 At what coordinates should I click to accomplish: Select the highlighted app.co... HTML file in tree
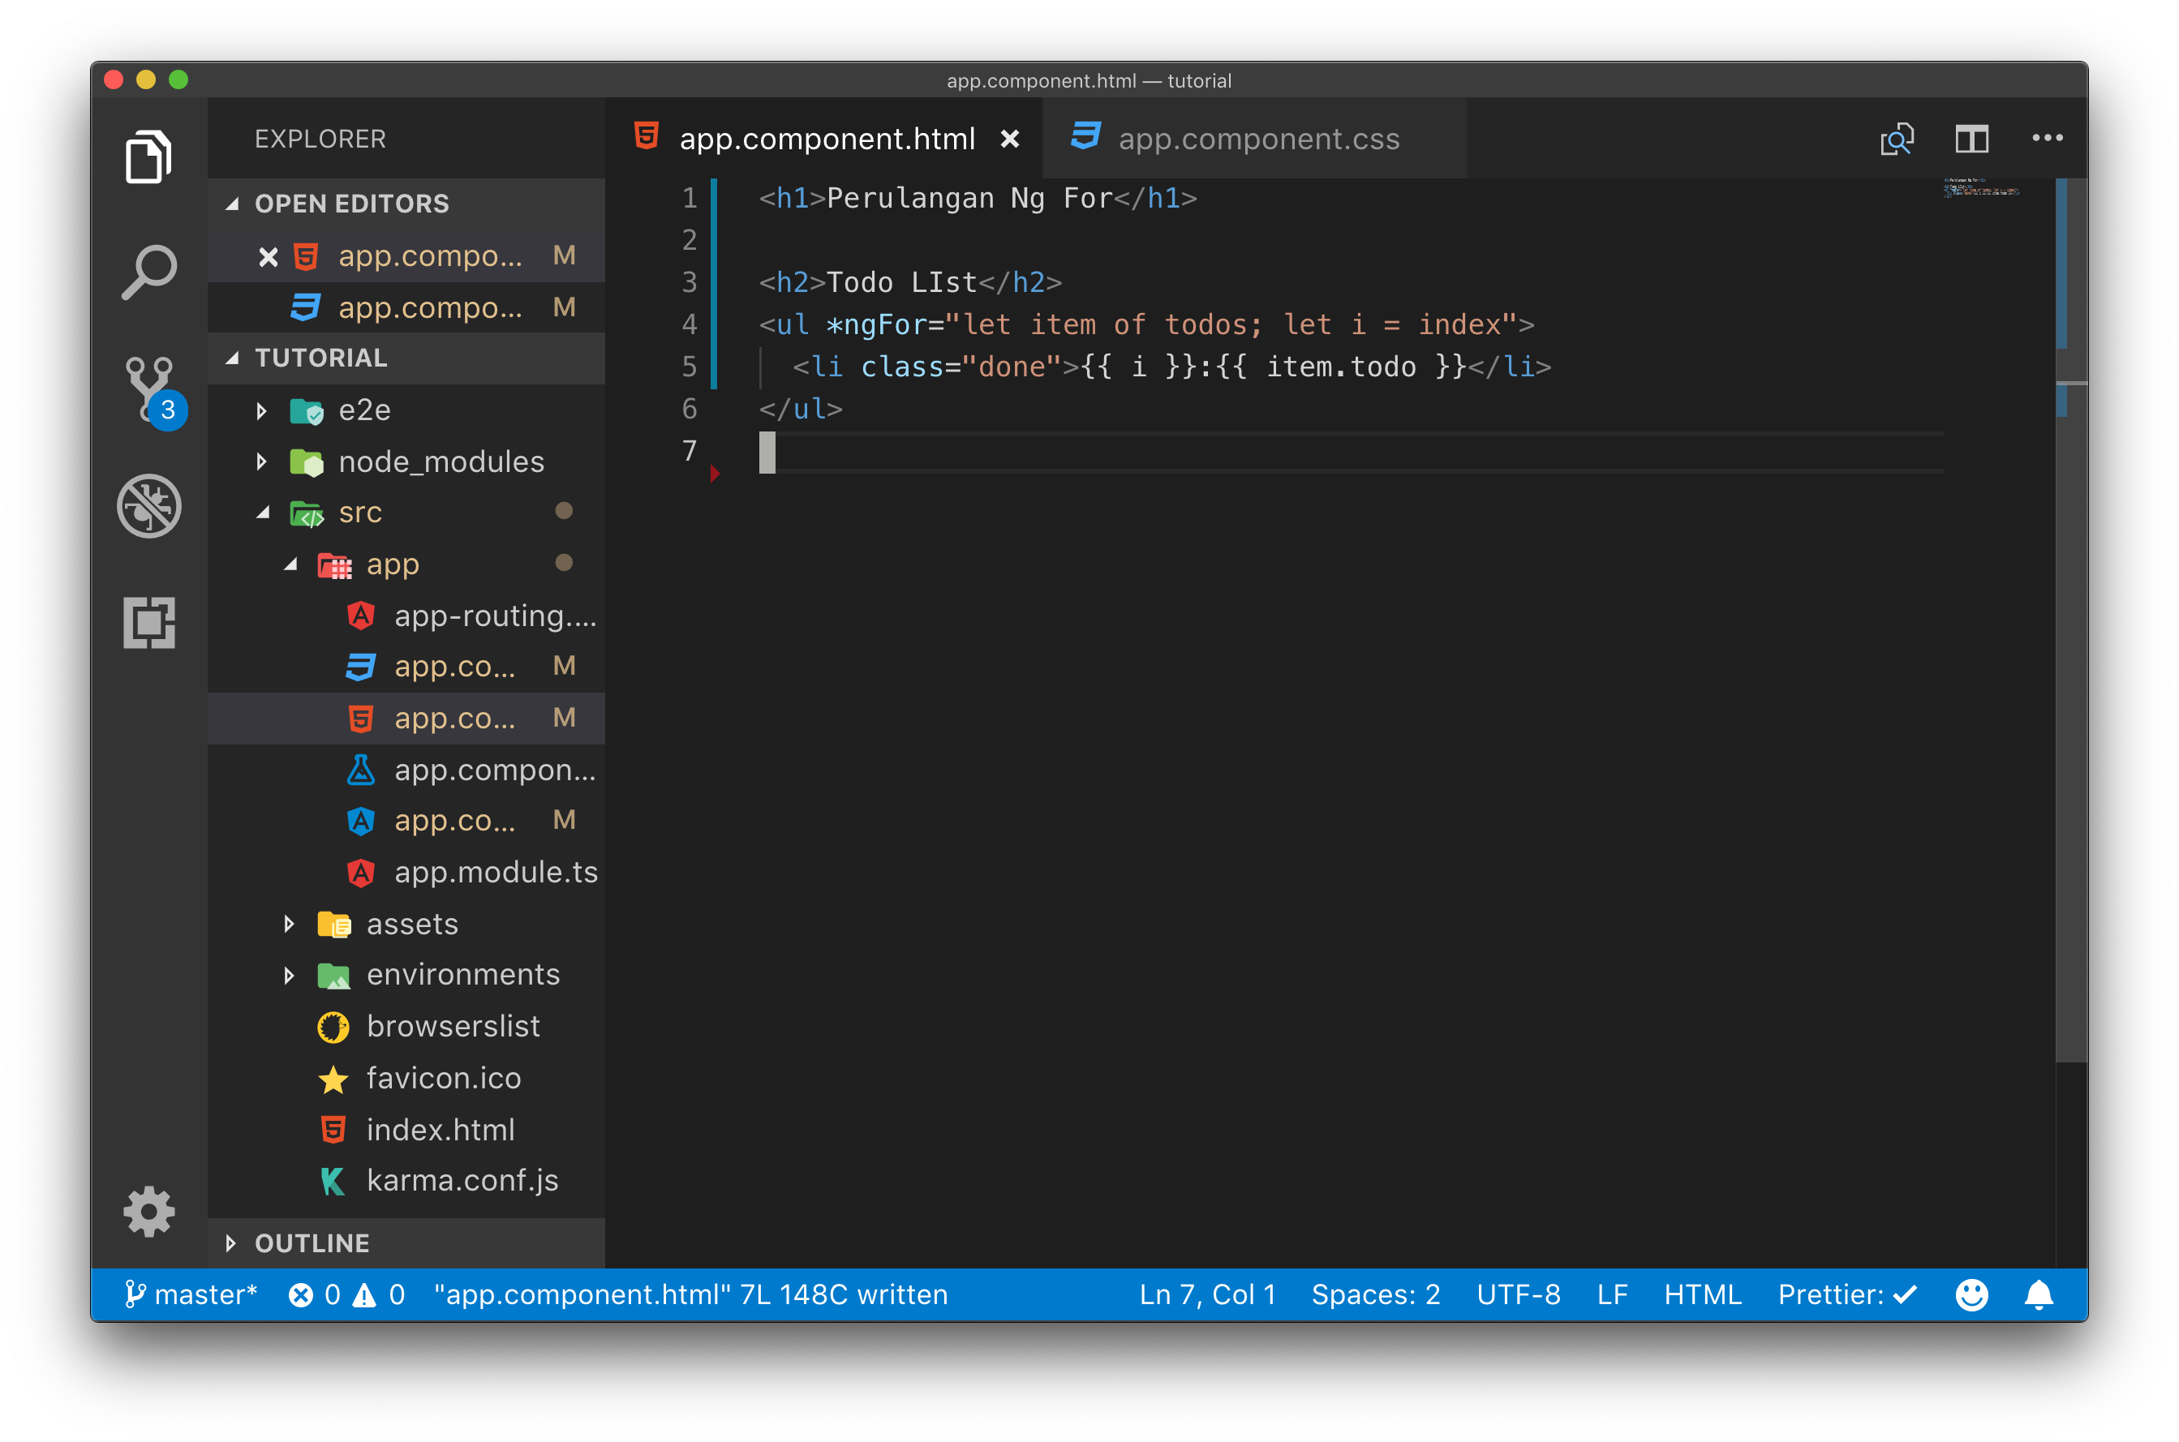(406, 719)
